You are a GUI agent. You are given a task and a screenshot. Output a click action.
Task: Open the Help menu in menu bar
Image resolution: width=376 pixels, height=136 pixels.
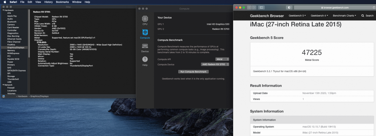pos(87,2)
